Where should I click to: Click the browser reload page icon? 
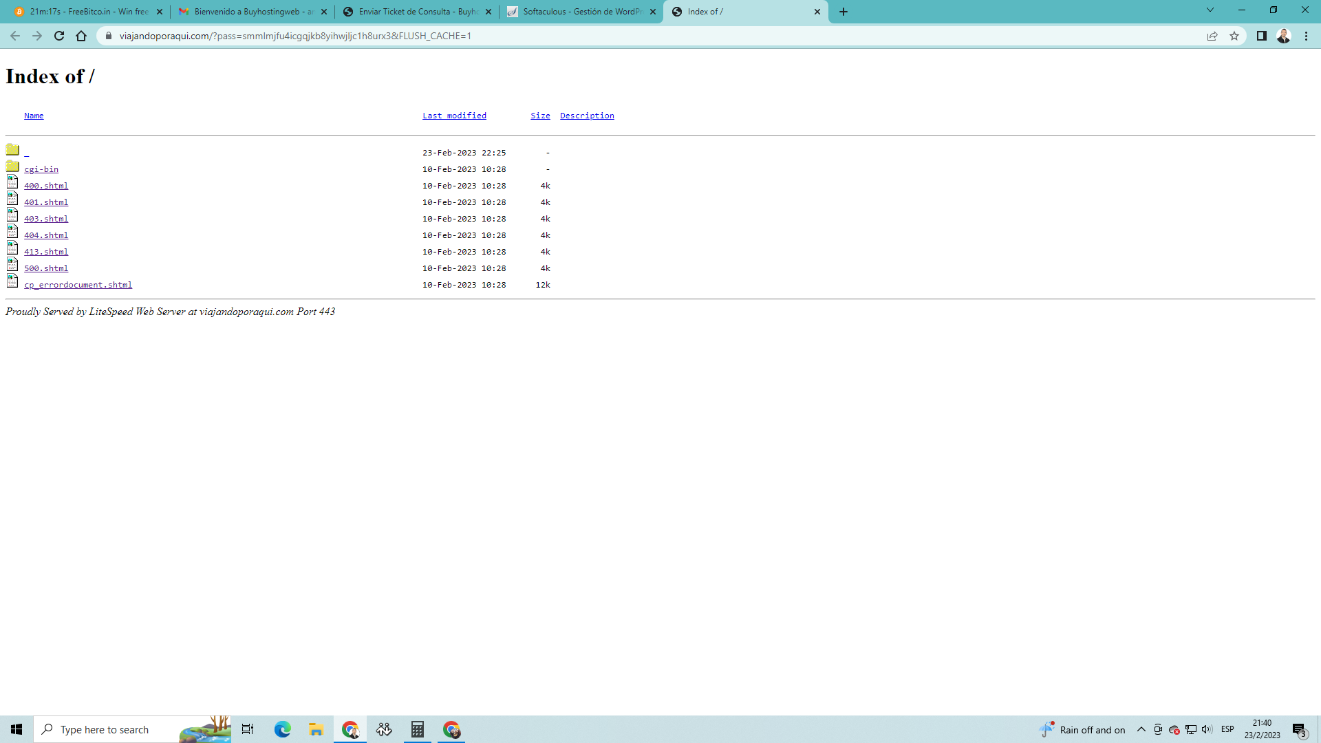pyautogui.click(x=59, y=36)
